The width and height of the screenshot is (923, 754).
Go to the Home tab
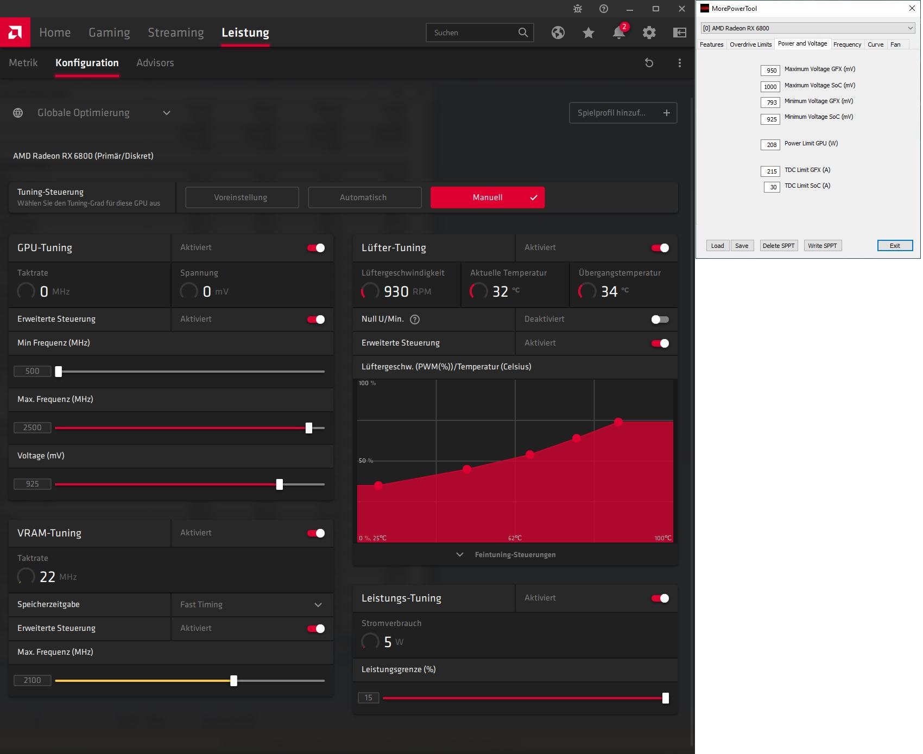pos(55,33)
